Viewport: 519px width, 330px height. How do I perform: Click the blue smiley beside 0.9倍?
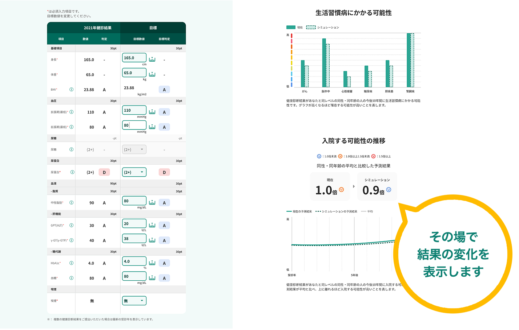coord(389,189)
